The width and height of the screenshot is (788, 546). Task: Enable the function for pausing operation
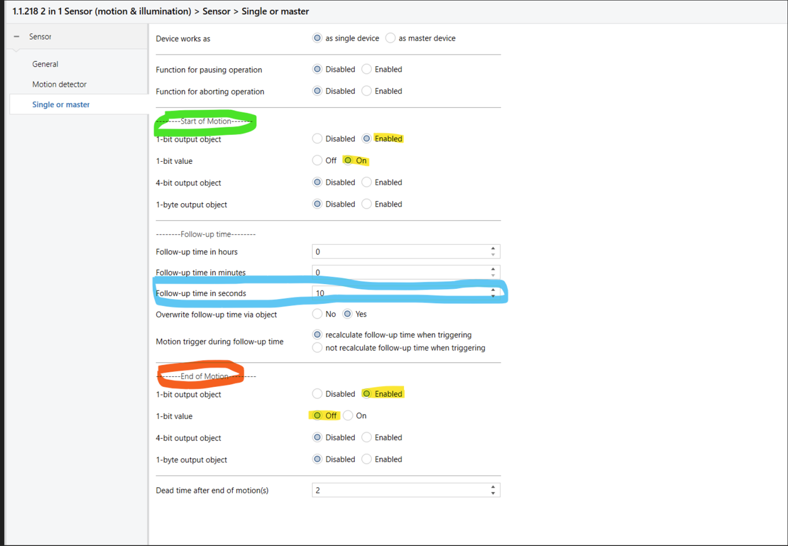(367, 69)
